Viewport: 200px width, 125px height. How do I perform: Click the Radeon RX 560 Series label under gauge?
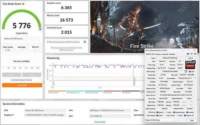click(22, 39)
